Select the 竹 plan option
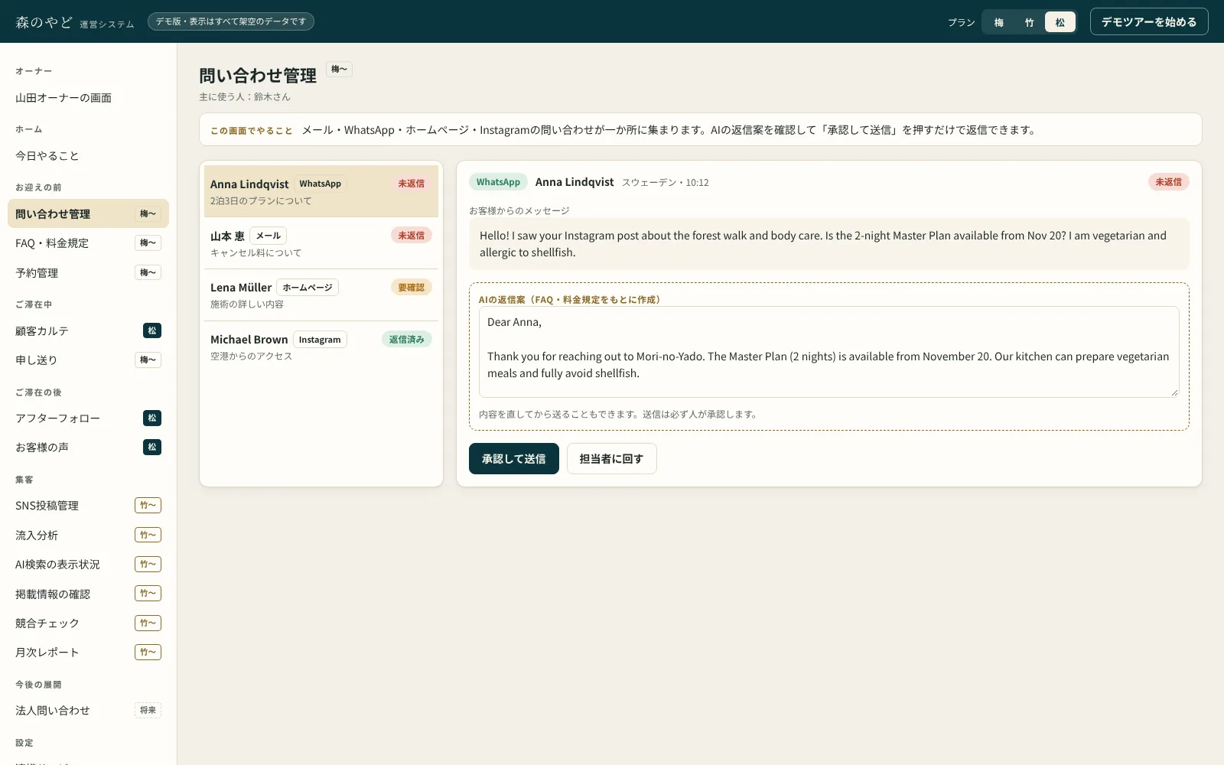This screenshot has width=1224, height=765. tap(1029, 22)
